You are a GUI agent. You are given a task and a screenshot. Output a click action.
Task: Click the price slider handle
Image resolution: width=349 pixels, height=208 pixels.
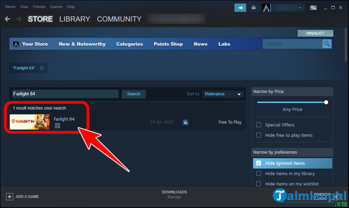coord(326,102)
